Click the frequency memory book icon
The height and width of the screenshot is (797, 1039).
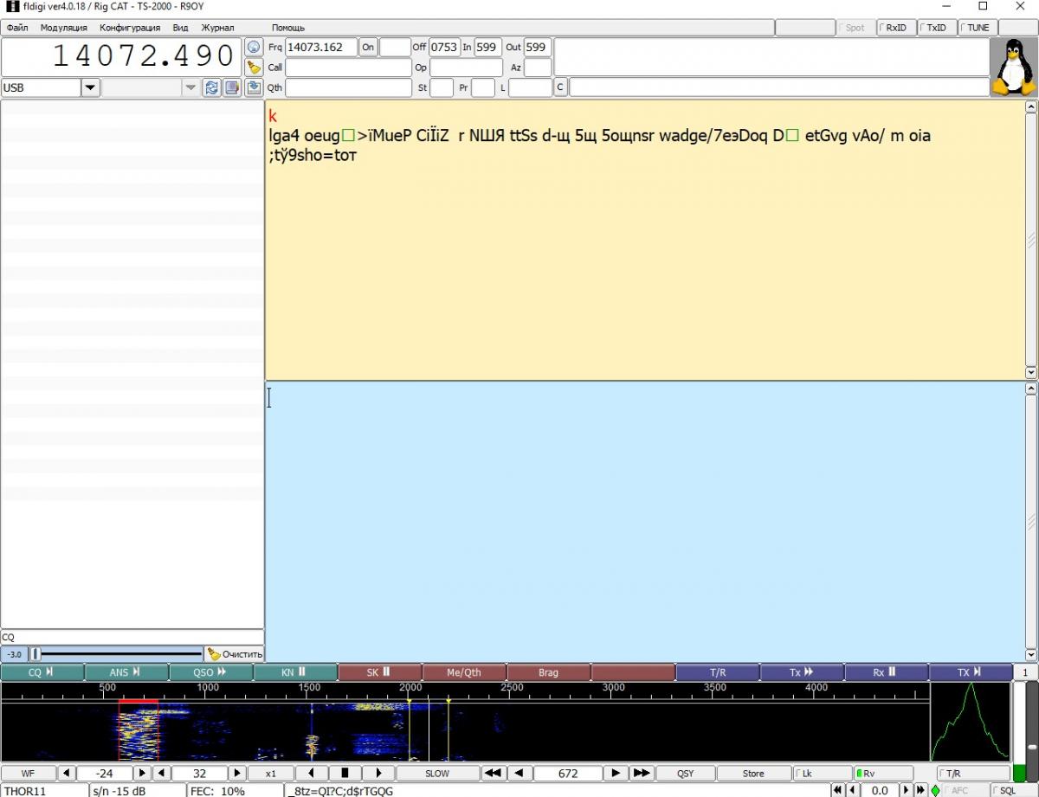coord(232,87)
